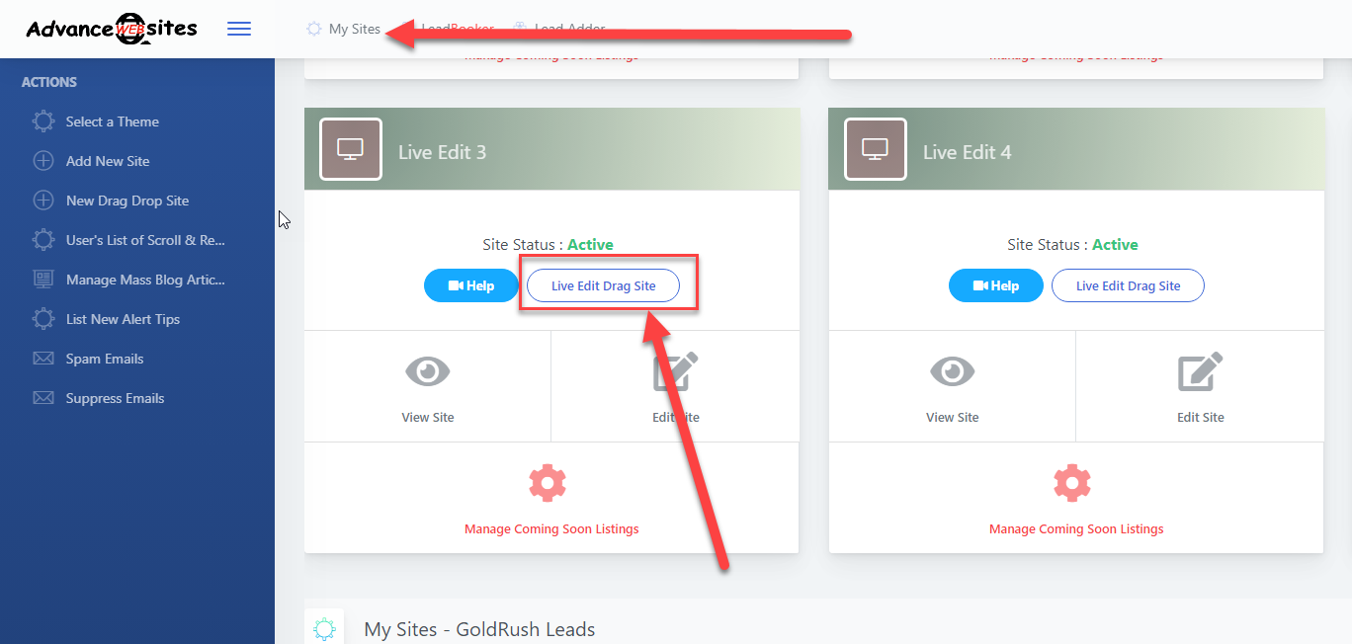The width and height of the screenshot is (1352, 644).
Task: Click Help video button in Live Edit 3
Action: point(470,285)
